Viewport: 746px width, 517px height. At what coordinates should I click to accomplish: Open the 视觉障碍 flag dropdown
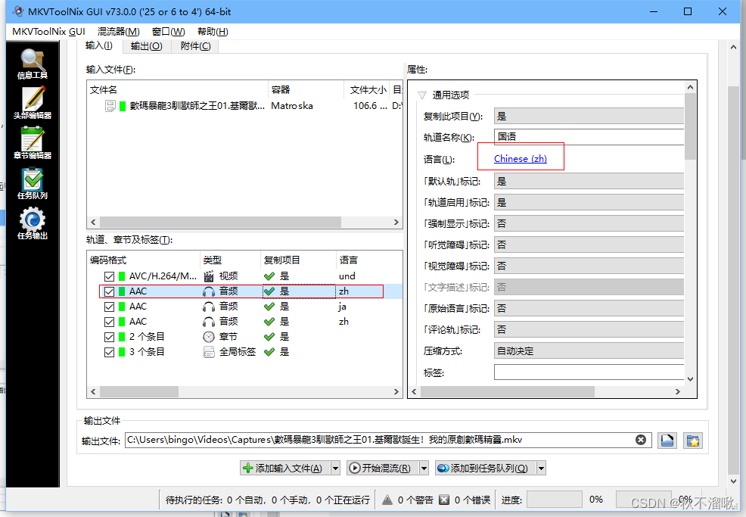[589, 266]
